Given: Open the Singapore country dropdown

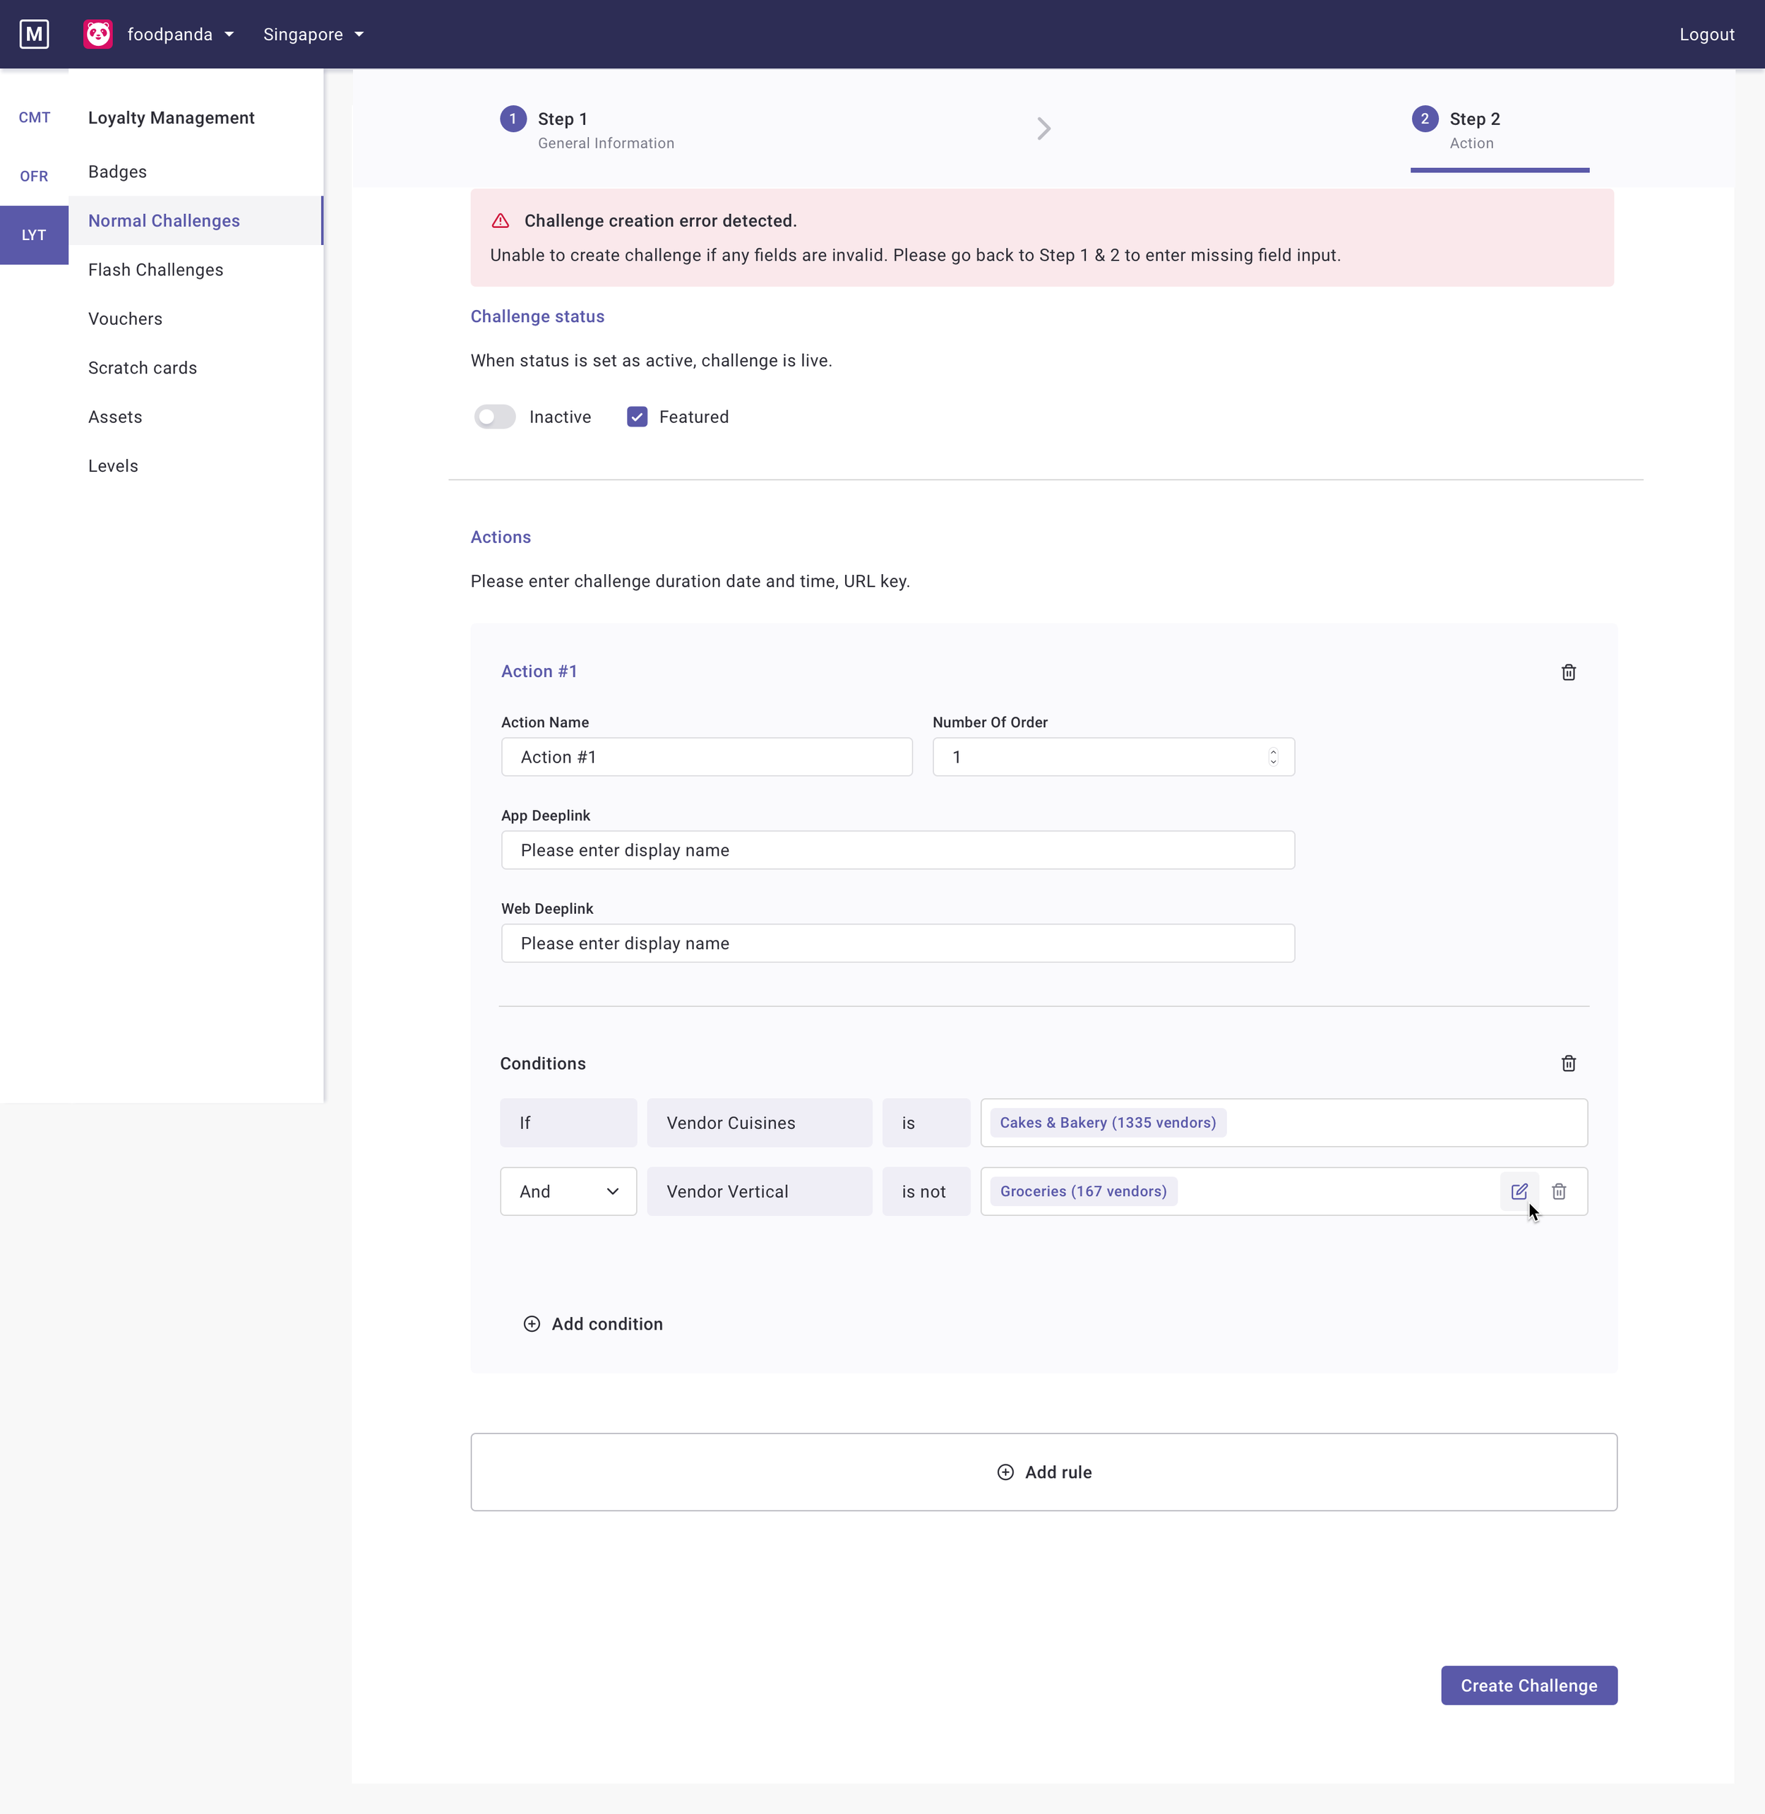Looking at the screenshot, I should coord(313,35).
